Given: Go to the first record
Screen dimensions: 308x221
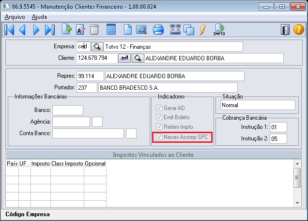Looking at the screenshot, I should [x=9, y=30].
